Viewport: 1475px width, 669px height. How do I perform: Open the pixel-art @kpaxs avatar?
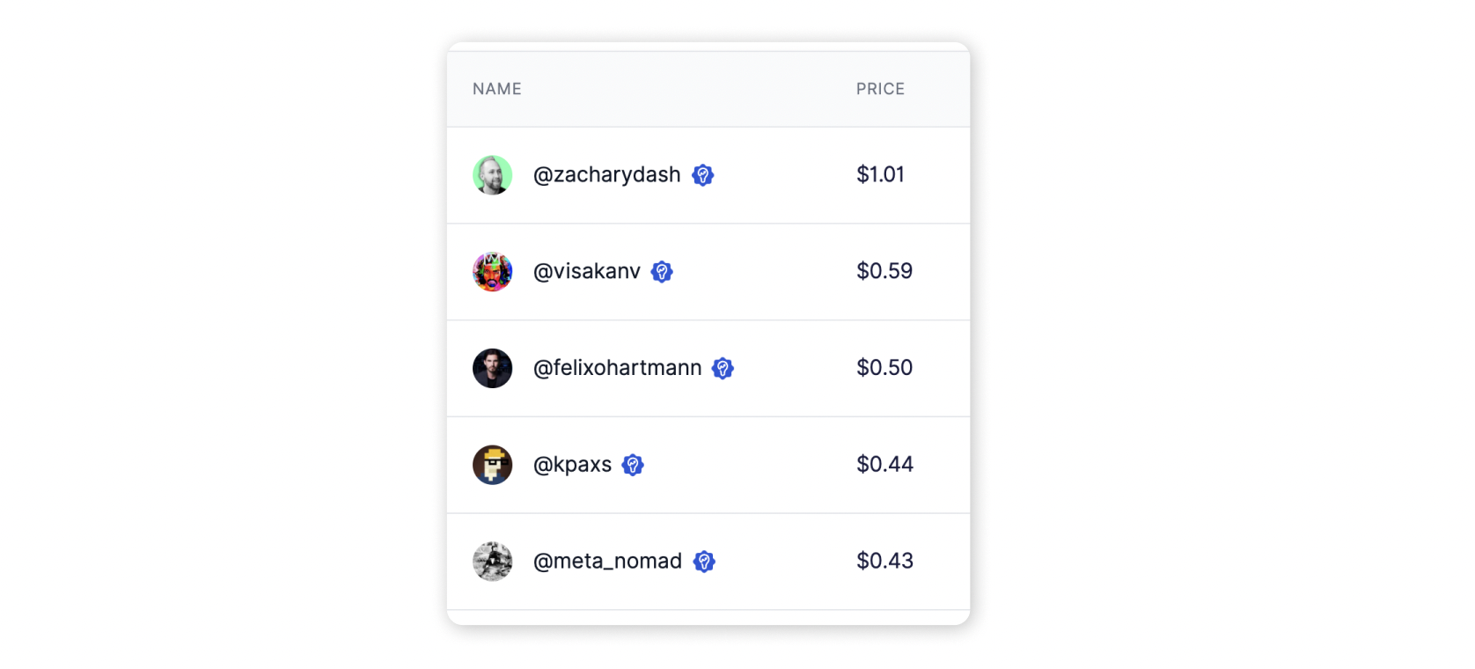pos(493,465)
